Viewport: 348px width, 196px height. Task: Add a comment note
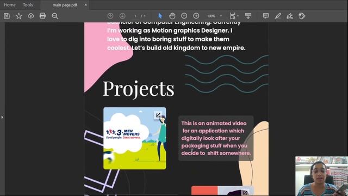pyautogui.click(x=266, y=16)
